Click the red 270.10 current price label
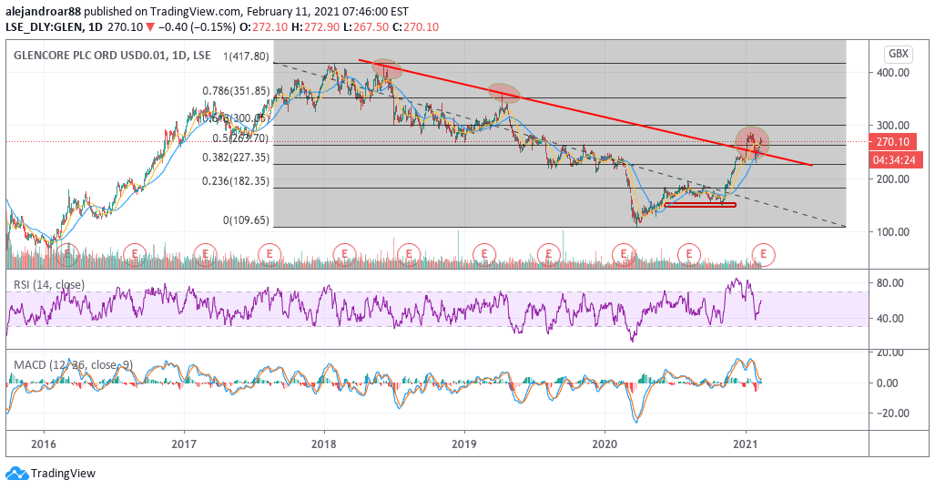 click(894, 142)
